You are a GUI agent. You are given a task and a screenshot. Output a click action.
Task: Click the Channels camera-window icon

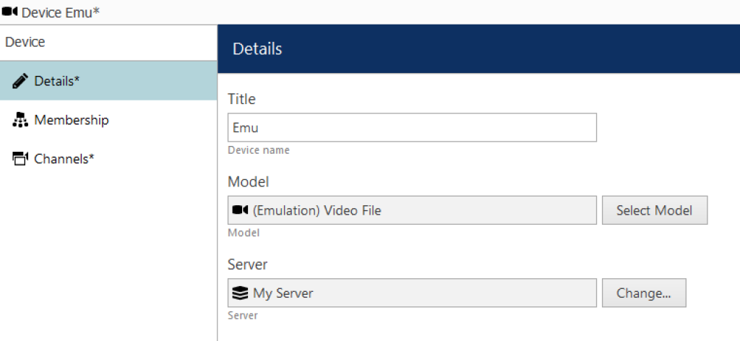pos(20,159)
